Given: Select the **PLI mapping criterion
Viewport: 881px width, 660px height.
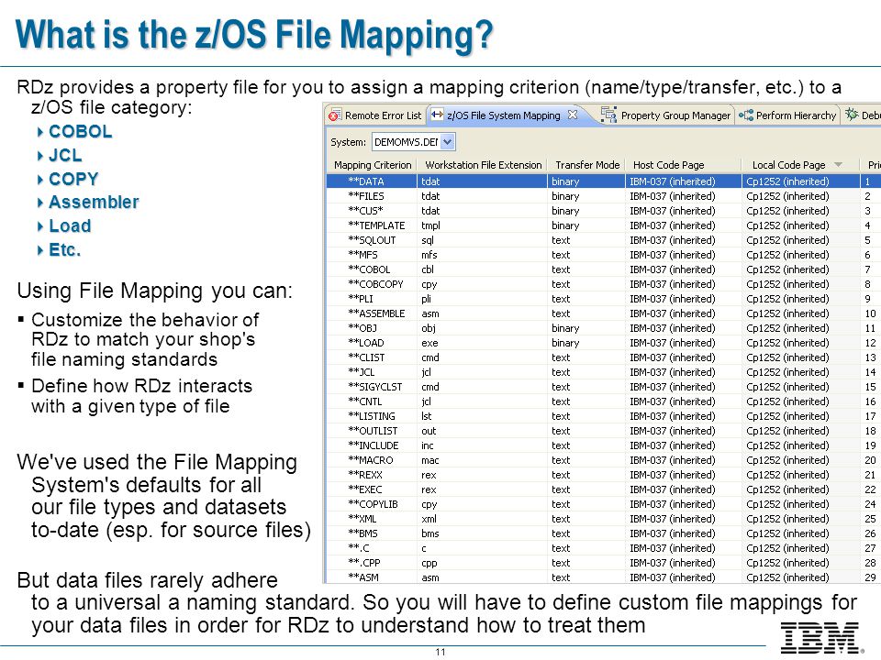Looking at the screenshot, I should pos(360,299).
